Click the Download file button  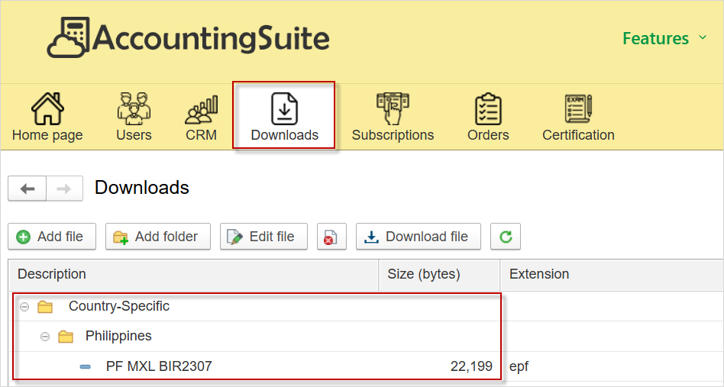click(417, 237)
